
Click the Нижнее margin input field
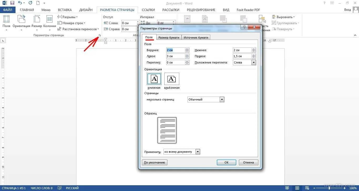tap(242, 50)
